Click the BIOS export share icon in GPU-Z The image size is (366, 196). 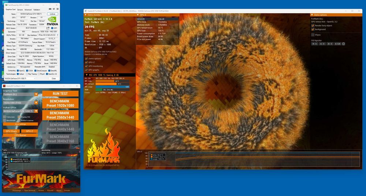[48, 28]
